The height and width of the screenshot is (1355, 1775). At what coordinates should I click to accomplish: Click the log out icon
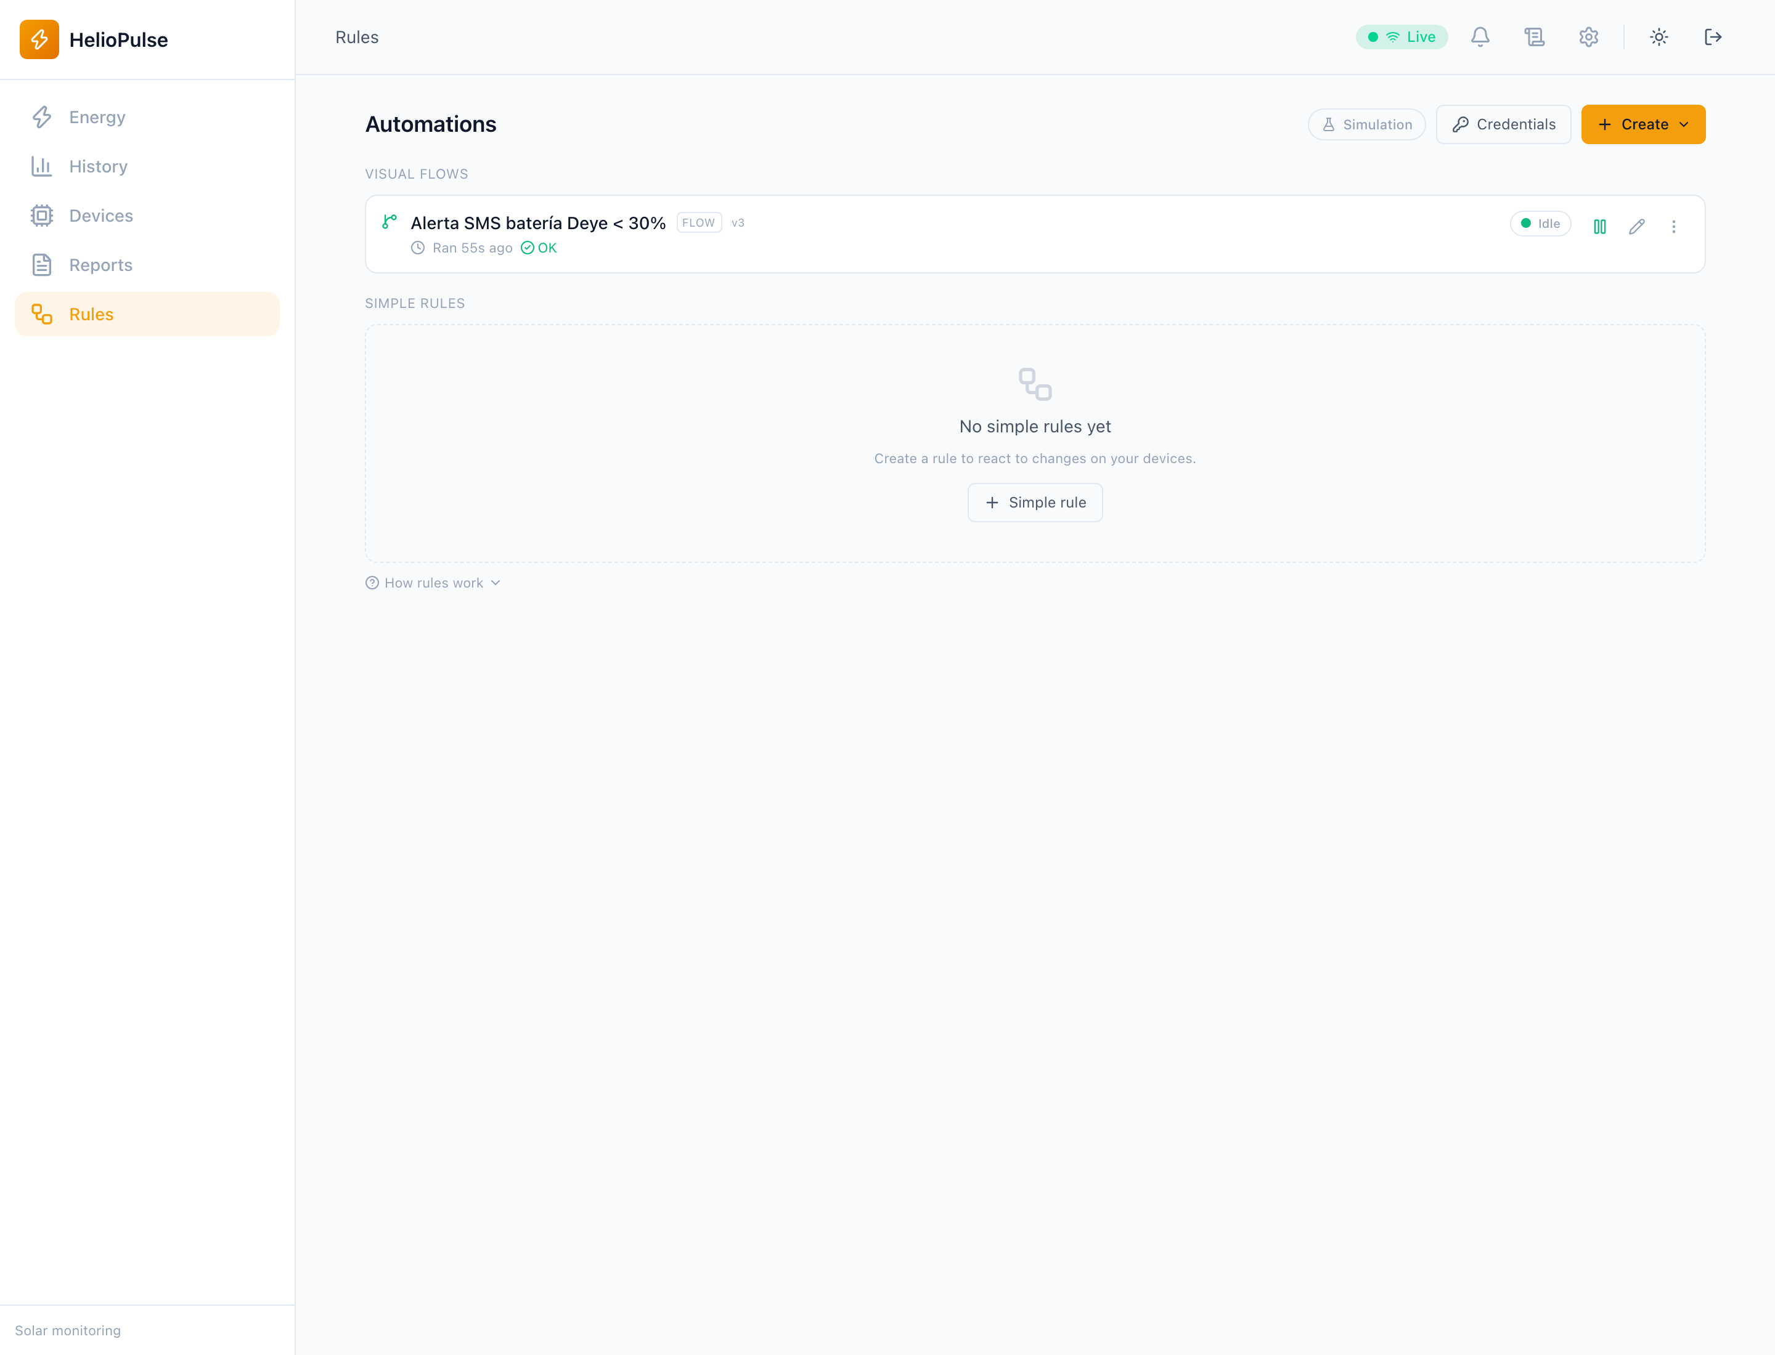point(1712,37)
